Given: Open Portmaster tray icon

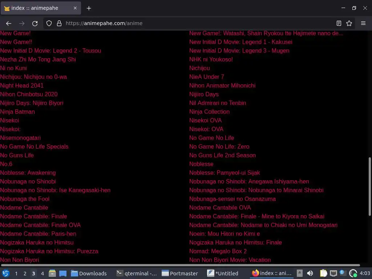Looking at the screenshot, I should (x=353, y=273).
